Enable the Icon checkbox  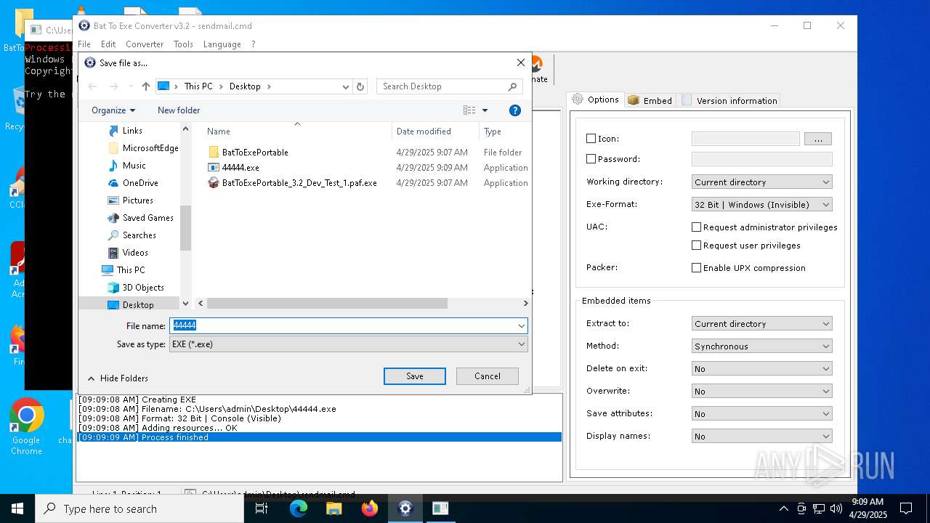click(591, 139)
